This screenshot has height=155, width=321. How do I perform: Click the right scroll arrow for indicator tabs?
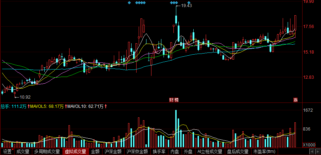pyautogui.click(x=318, y=152)
